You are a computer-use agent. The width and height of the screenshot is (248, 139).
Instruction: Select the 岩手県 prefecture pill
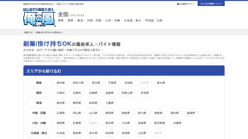pos(93,133)
